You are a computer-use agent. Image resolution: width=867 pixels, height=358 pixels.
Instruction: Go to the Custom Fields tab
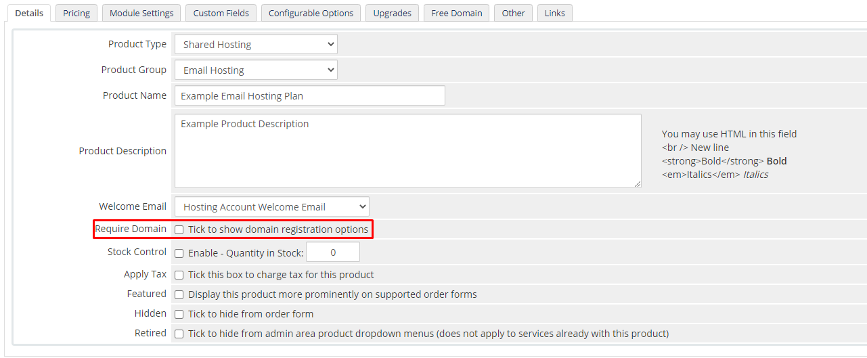coord(221,13)
